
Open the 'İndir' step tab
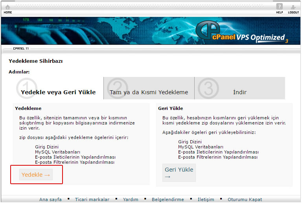(239, 93)
